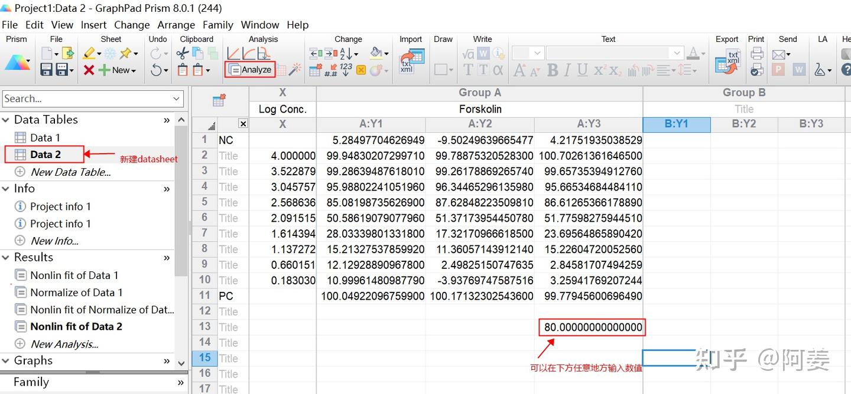
Task: Click the Export txt/xml icon
Action: [726, 60]
